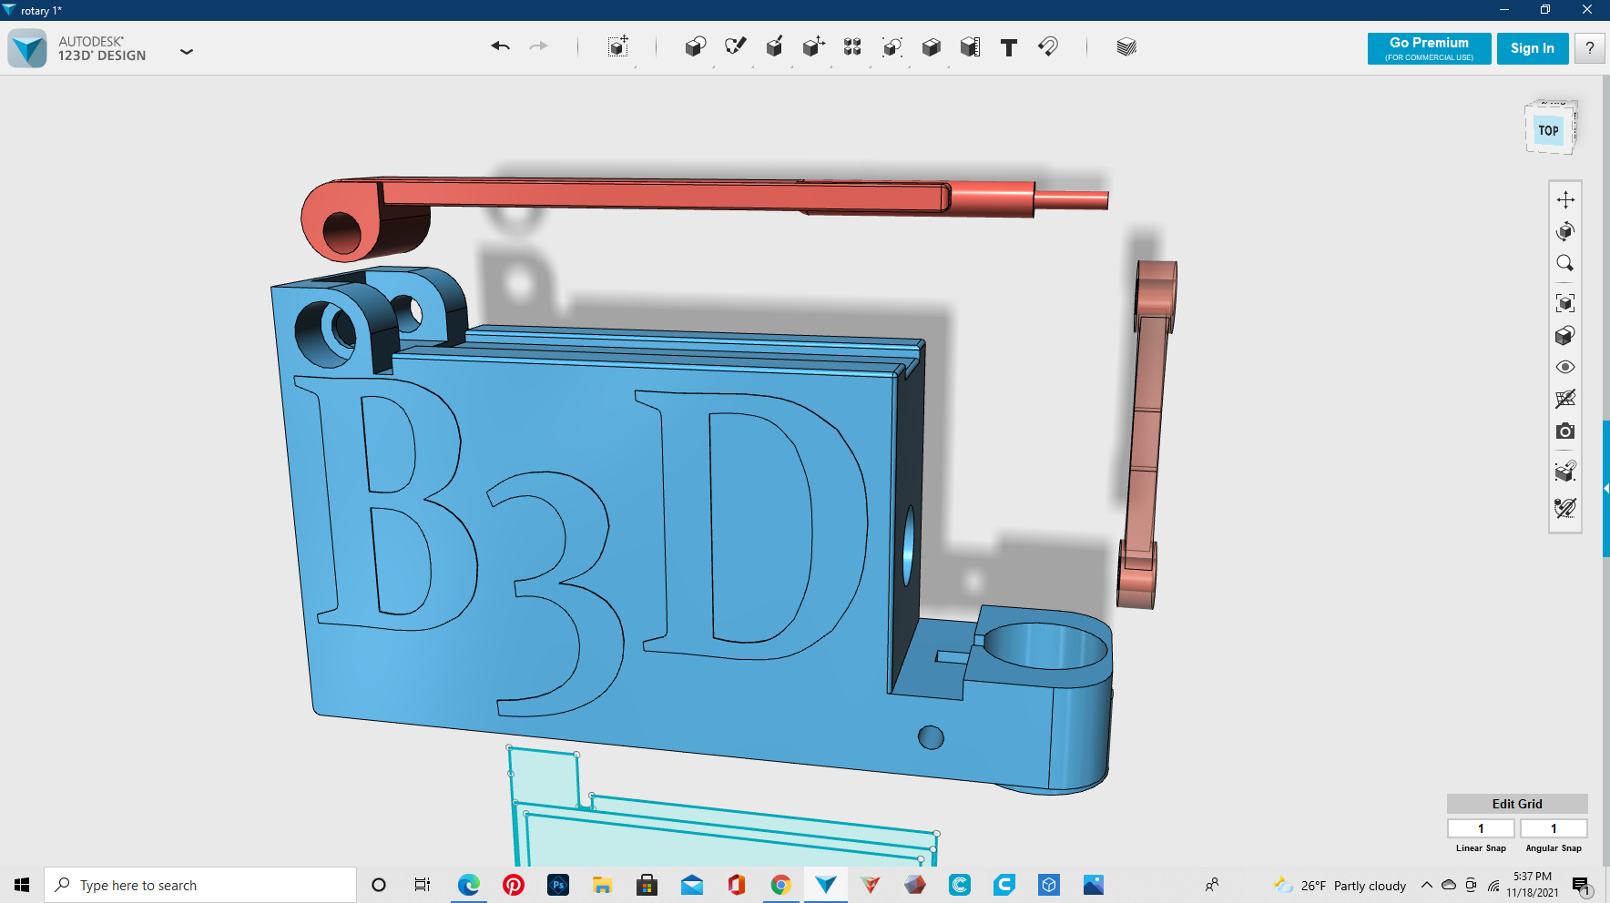Select the Transform tool in the toolbar
The height and width of the screenshot is (903, 1610).
click(618, 47)
